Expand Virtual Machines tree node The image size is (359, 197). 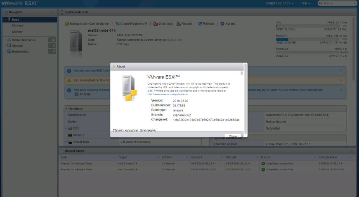[x=5, y=40]
